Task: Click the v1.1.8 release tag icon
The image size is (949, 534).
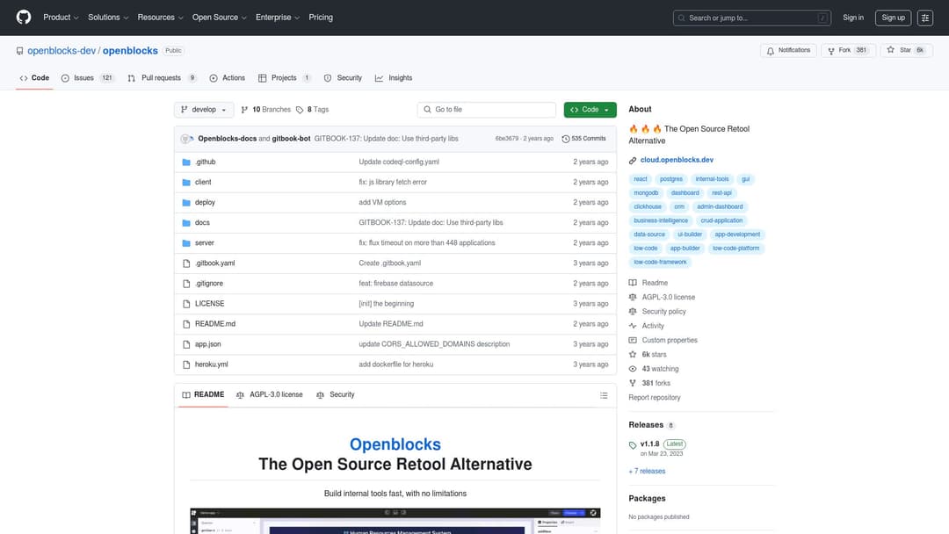Action: [633, 445]
